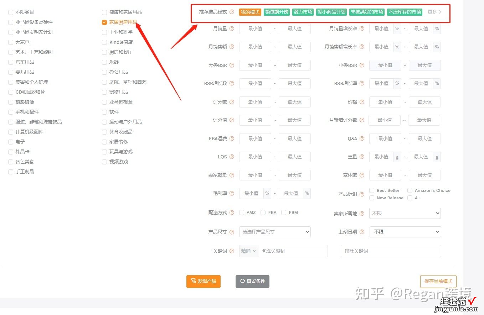Image resolution: width=484 pixels, height=315 pixels.
Task: Select the 我的模式 tag
Action: coord(250,12)
